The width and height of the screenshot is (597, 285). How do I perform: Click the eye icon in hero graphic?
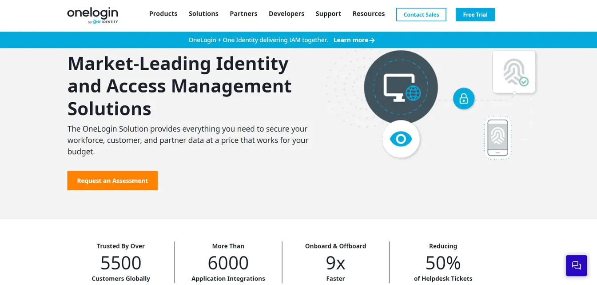401,139
